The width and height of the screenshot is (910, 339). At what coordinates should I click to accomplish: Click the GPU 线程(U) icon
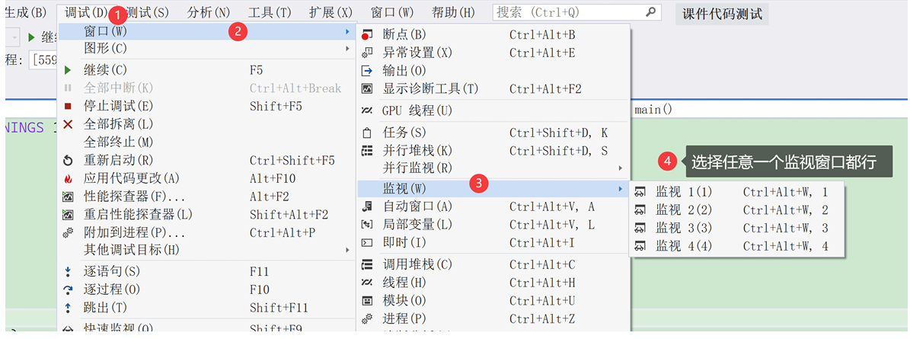(366, 110)
